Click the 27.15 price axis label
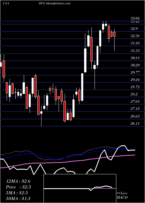This screenshot has width=145, height=203. (135, 109)
